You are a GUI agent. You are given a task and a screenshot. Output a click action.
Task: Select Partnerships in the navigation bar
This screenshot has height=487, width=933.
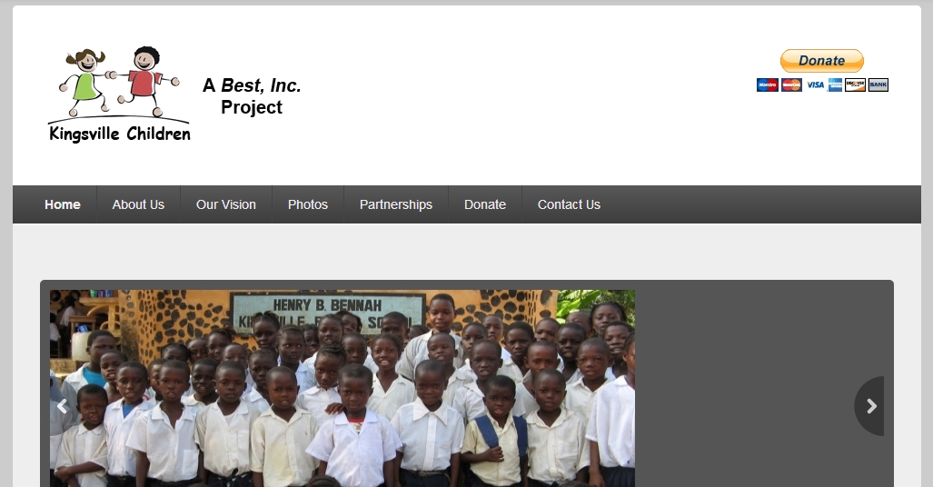396,204
